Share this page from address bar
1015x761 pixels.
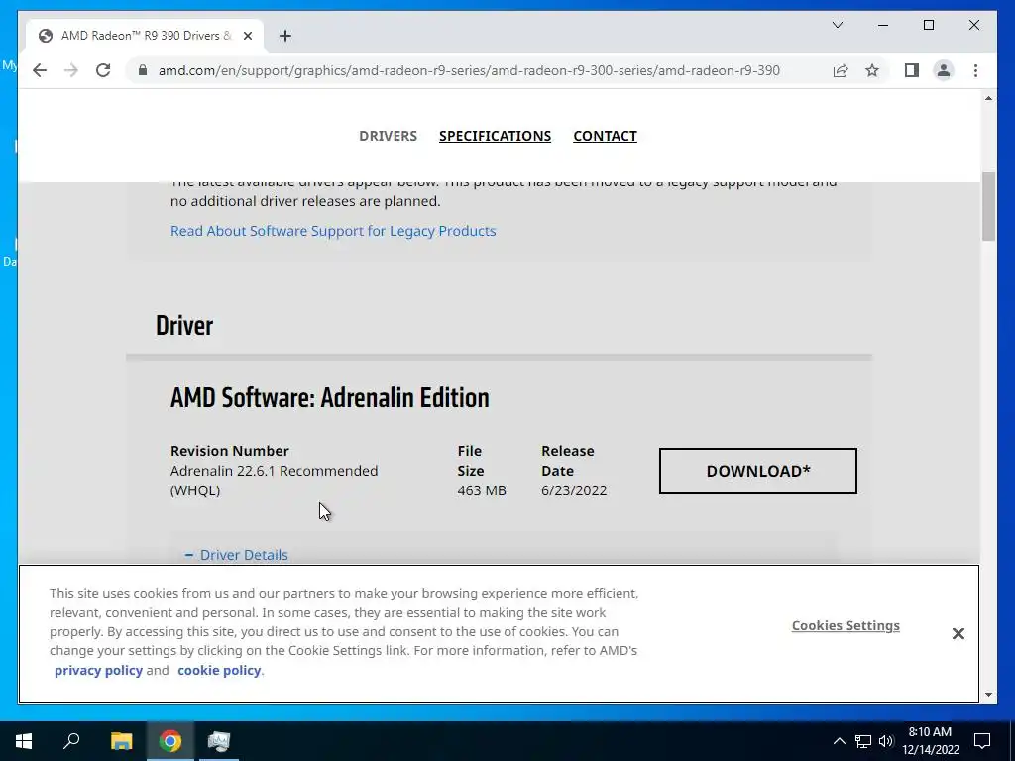pos(841,70)
